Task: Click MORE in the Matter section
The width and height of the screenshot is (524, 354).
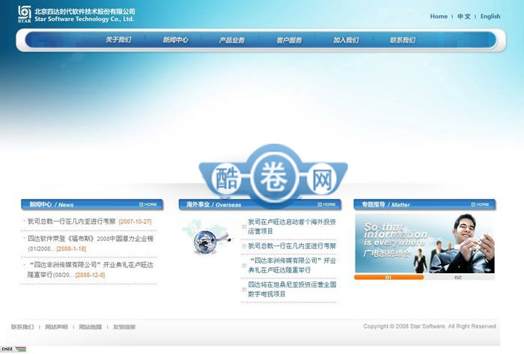Action: (481, 204)
